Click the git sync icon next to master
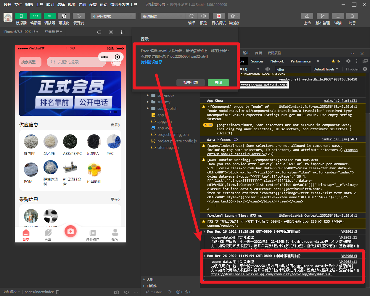 tap(169, 292)
